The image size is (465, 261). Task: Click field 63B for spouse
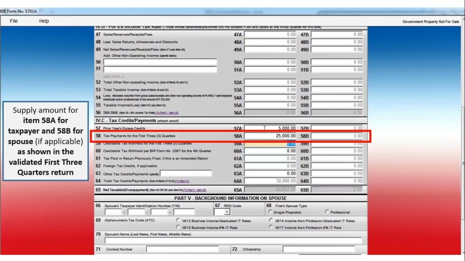pyautogui.click(x=337, y=174)
